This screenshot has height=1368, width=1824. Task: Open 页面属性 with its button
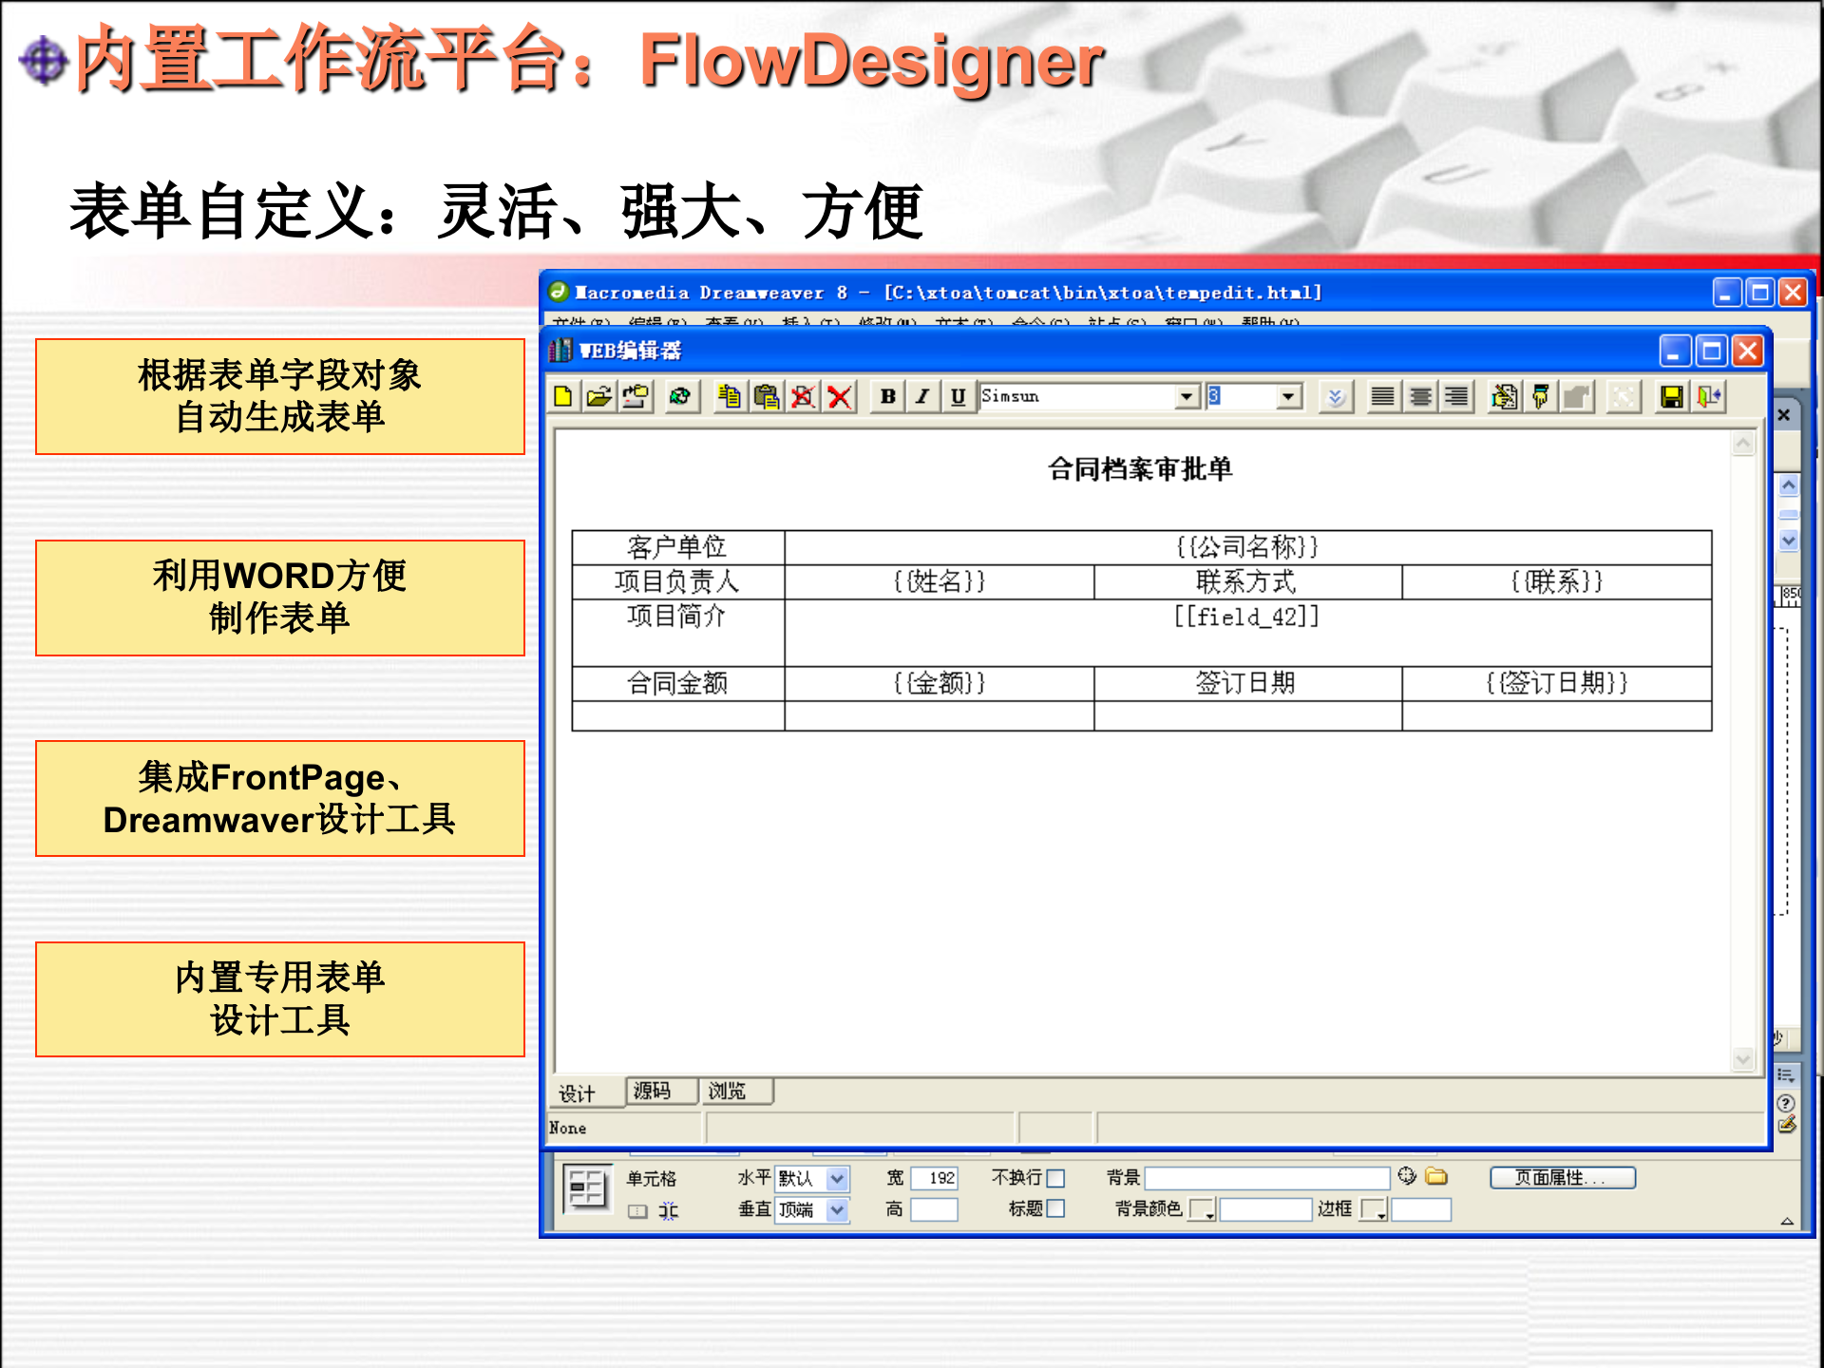1562,1177
